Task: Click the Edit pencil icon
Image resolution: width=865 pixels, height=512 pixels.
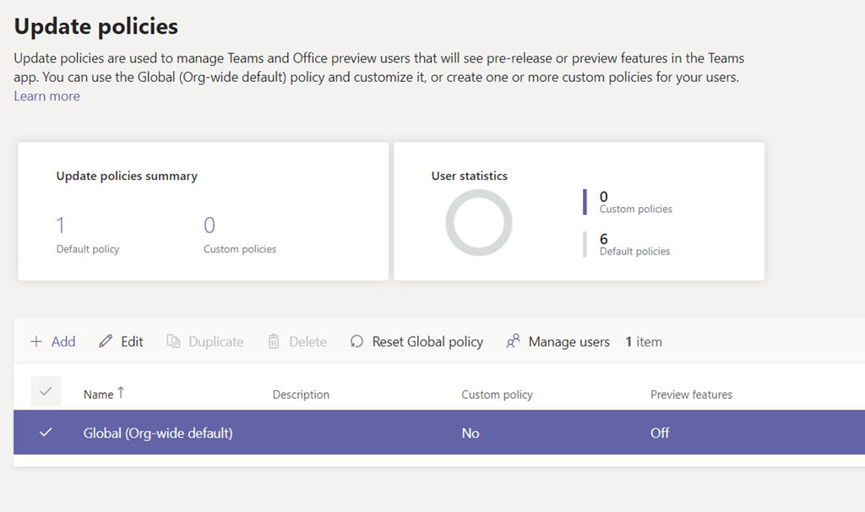Action: pyautogui.click(x=106, y=342)
